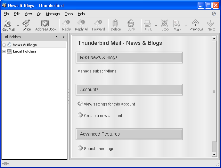The image size is (221, 168).
Task: Click the Advanced Features section header
Action: coord(129,134)
